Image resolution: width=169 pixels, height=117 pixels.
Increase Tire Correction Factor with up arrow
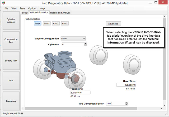[x=127, y=103]
